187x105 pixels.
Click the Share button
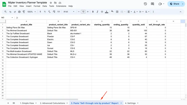(x=174, y=4)
